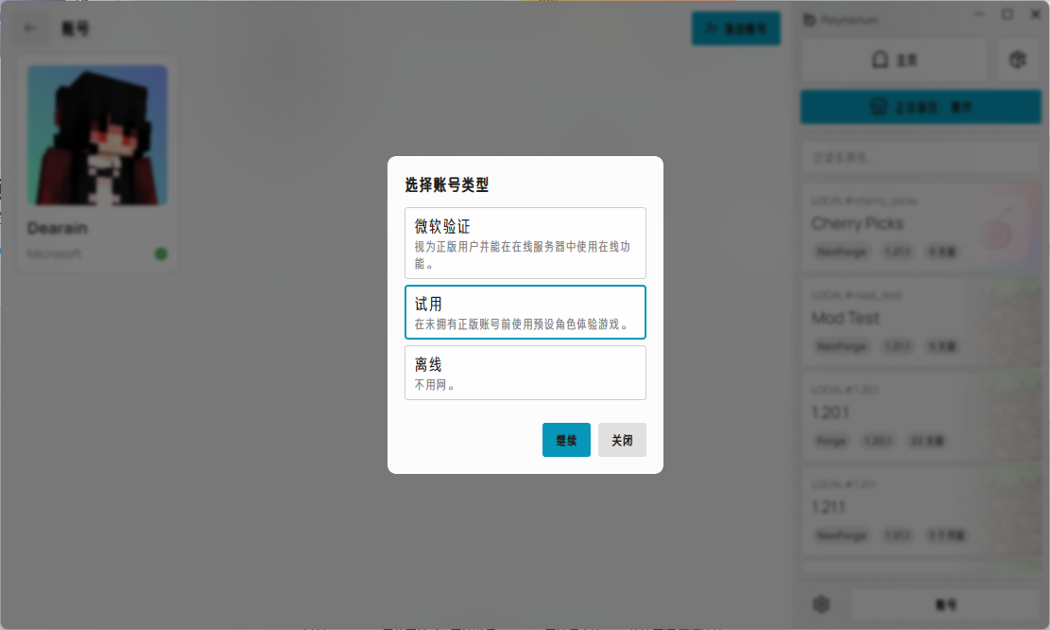The width and height of the screenshot is (1050, 630).
Task: Open the Cherry Picks instance card
Action: click(x=920, y=225)
